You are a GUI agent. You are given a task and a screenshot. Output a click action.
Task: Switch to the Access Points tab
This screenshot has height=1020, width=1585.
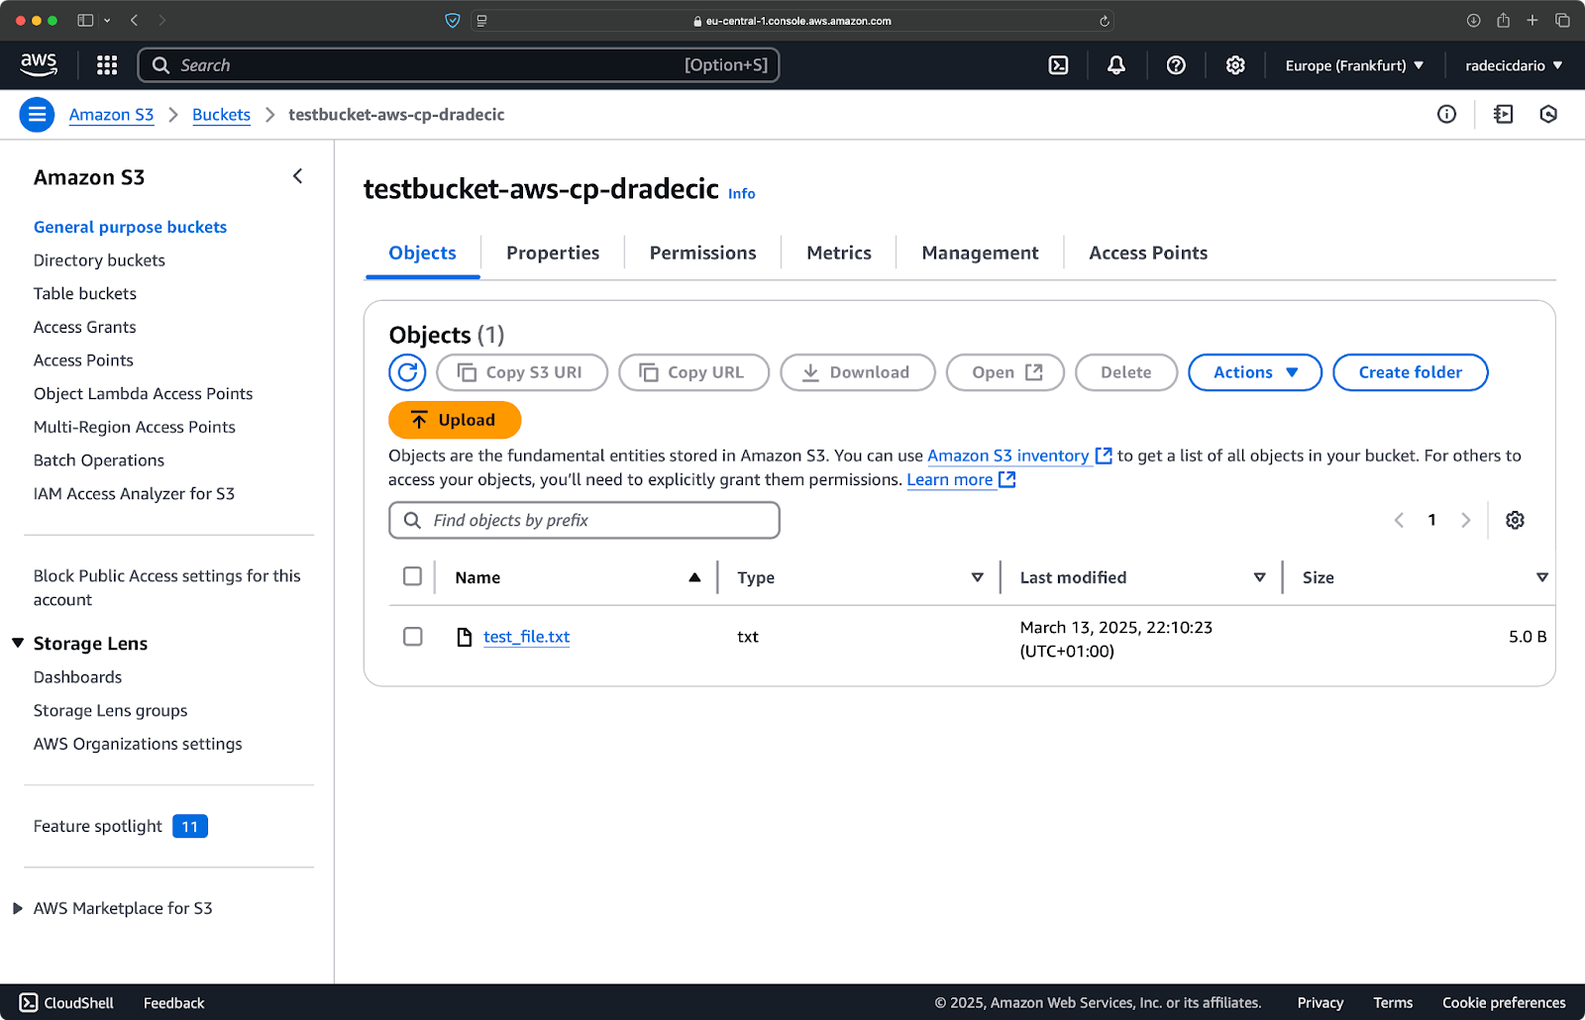tap(1148, 254)
